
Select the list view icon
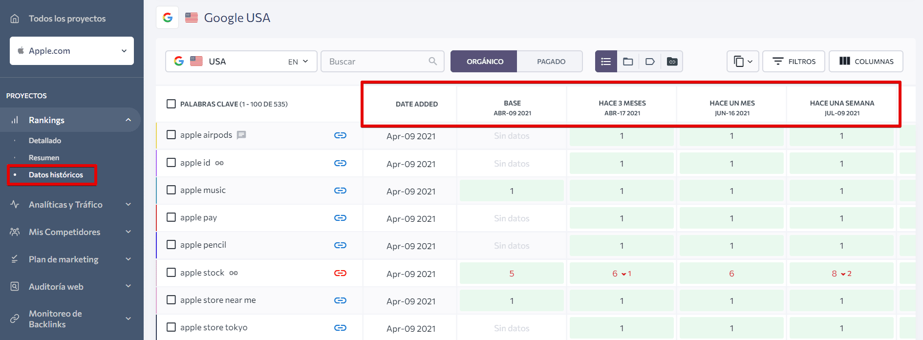[x=606, y=62]
